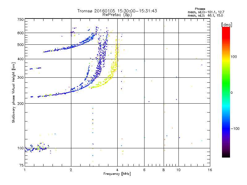Click the plot title 'Tromsø 20160105 15:30:00-15:31:43'
The image size is (247, 185).
[117, 11]
